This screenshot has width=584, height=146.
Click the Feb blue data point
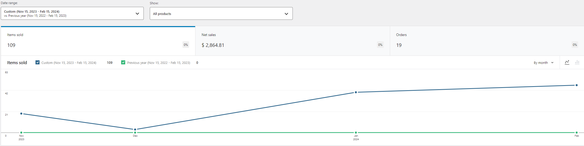click(577, 85)
